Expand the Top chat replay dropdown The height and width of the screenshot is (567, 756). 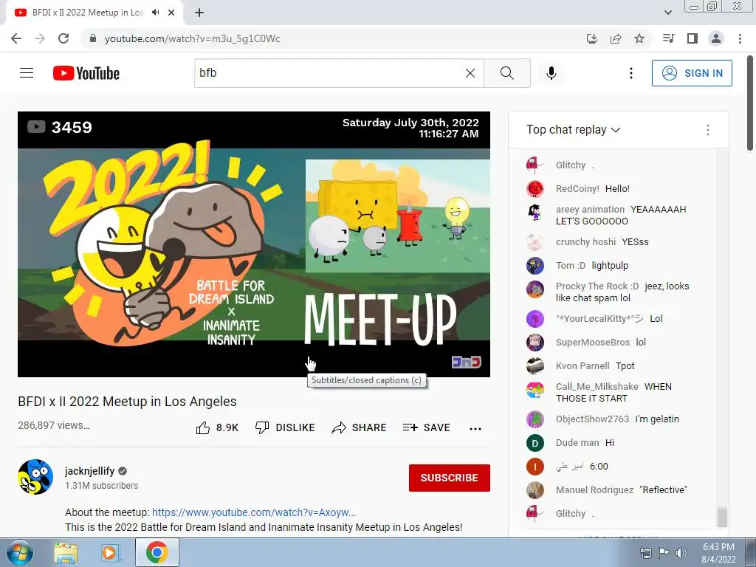pos(573,130)
